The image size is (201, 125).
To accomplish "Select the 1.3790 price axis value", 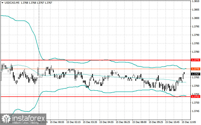I will pyautogui.click(x=196, y=35).
